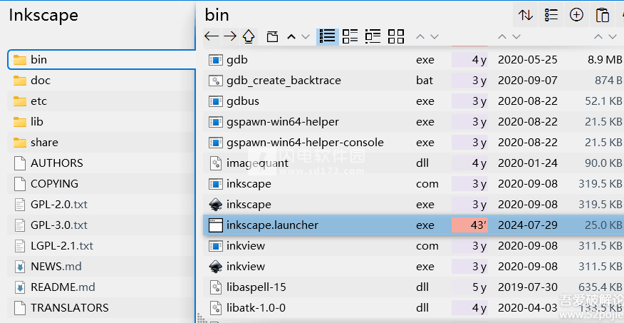
Task: Click the Inkscape logo icon of inkscape exe
Action: click(215, 205)
